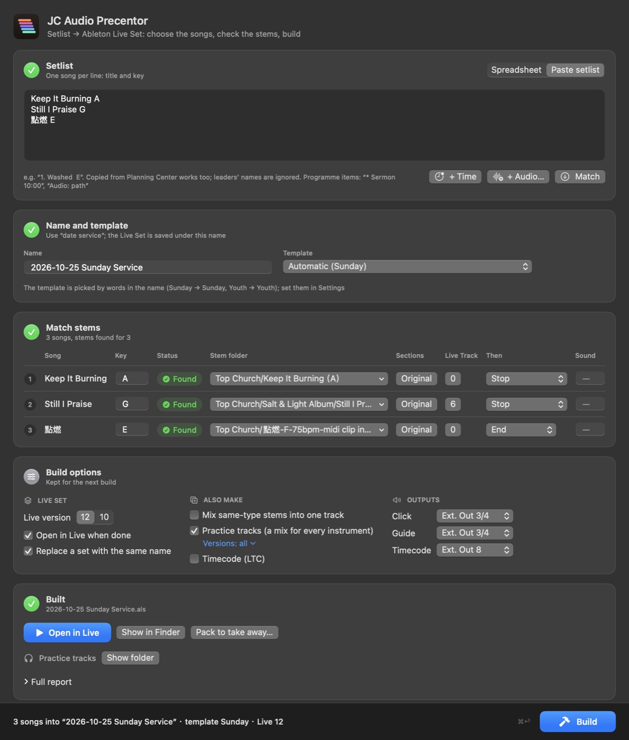Click the Also Make copy icon
The height and width of the screenshot is (740, 629).
tap(194, 500)
